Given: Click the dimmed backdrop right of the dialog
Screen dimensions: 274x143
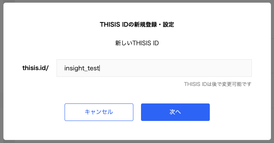Looking at the screenshot, I should pos(272,71).
